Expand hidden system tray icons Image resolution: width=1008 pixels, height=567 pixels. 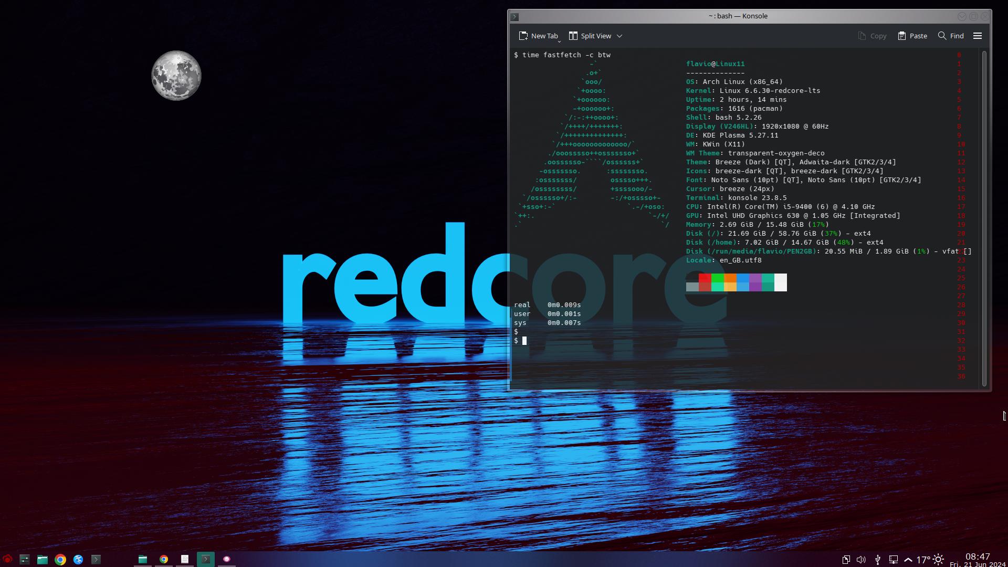[908, 560]
